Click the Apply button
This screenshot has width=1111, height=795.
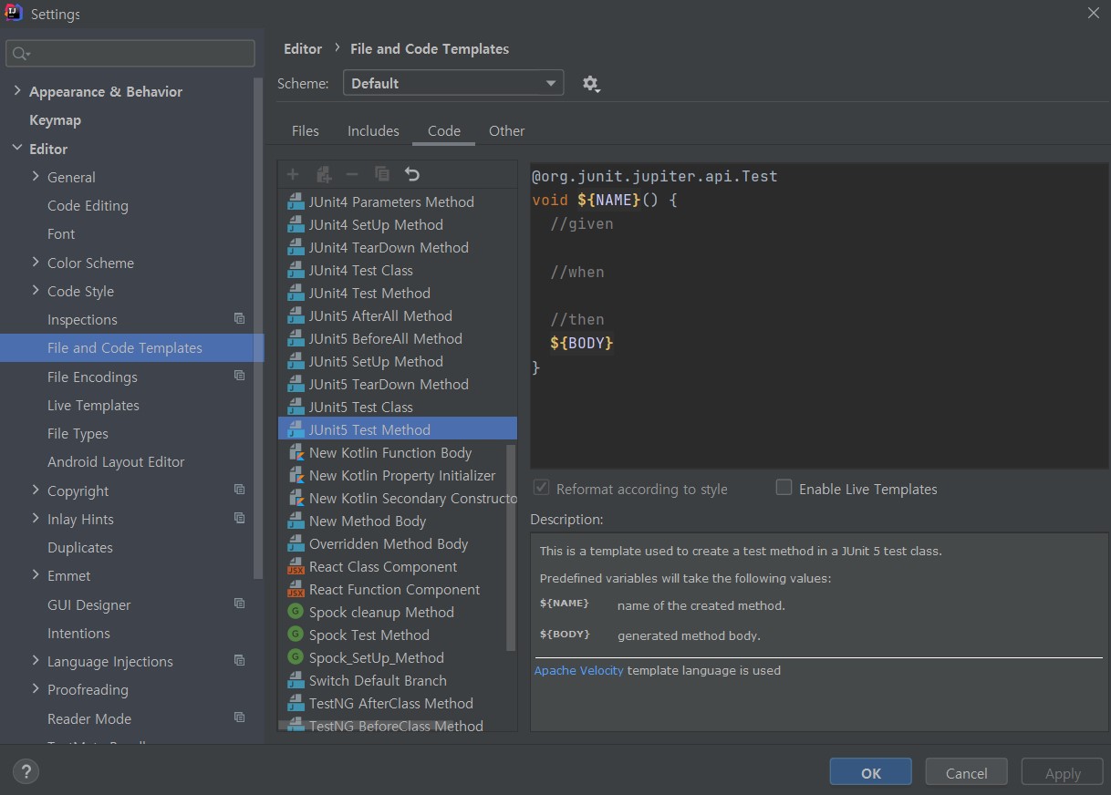(x=1063, y=772)
